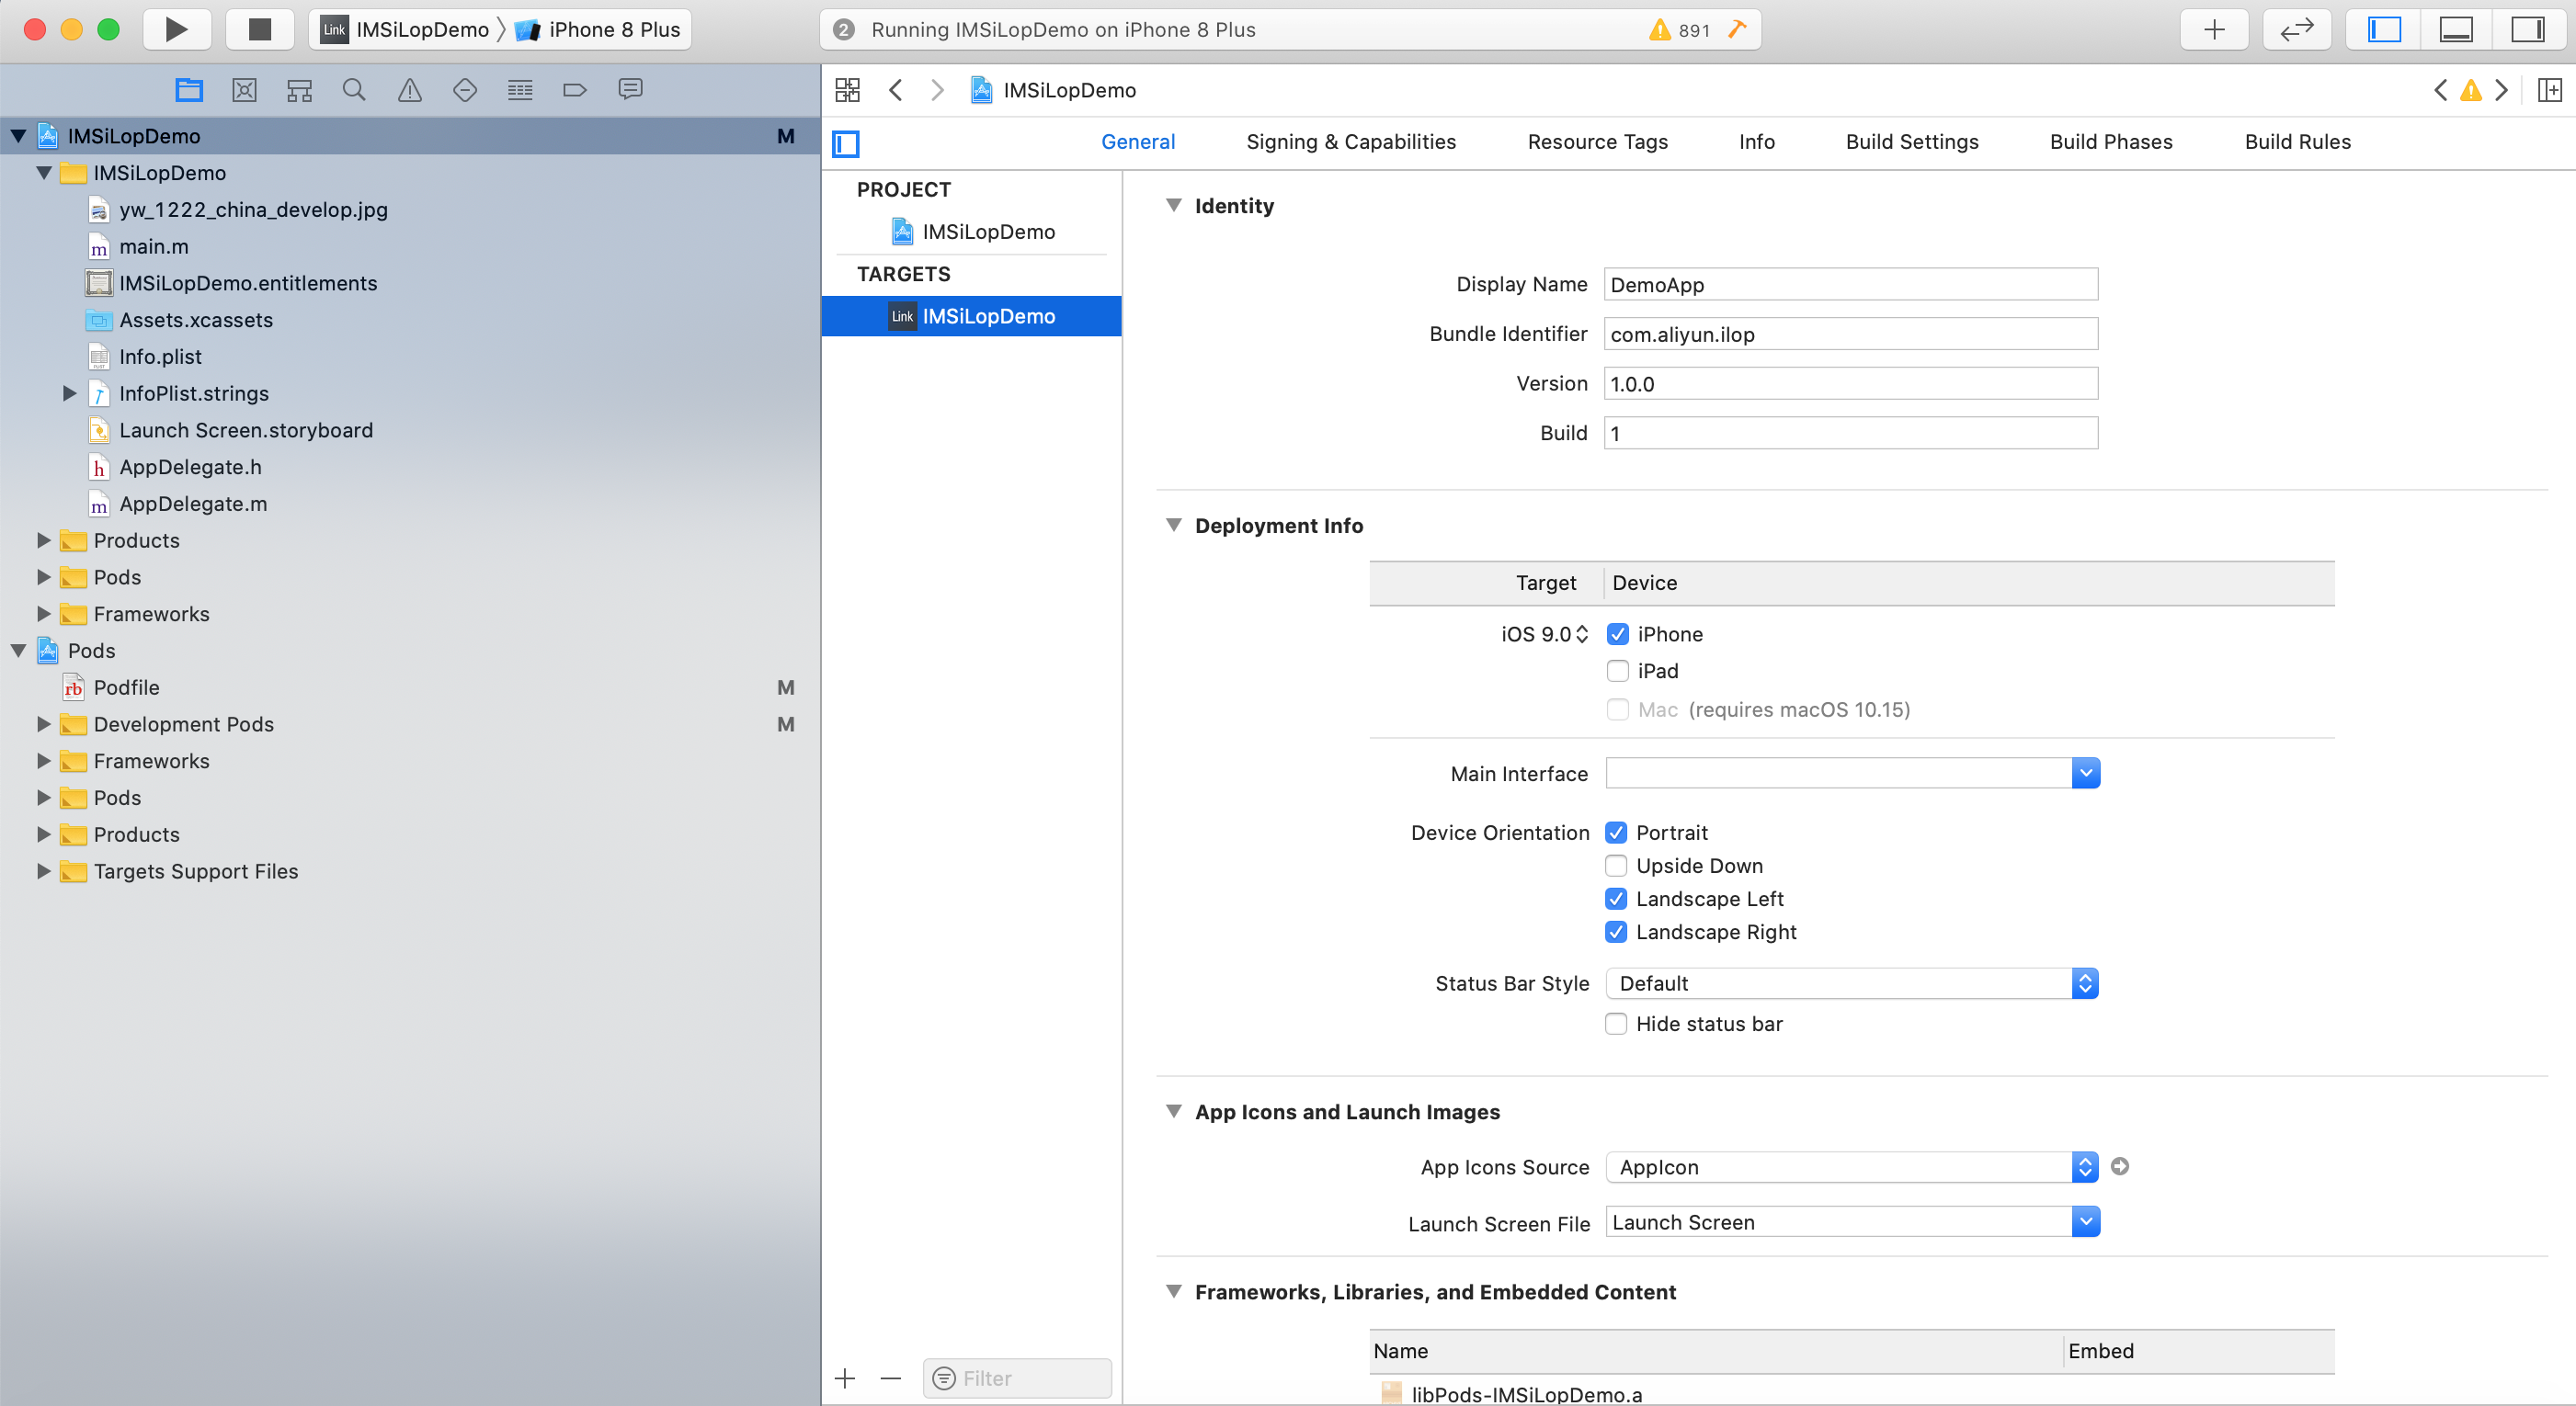Image resolution: width=2576 pixels, height=1406 pixels.
Task: Hide the left navigator panel
Action: click(2384, 29)
